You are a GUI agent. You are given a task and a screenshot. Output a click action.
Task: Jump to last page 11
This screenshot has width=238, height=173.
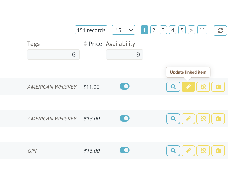tap(202, 30)
